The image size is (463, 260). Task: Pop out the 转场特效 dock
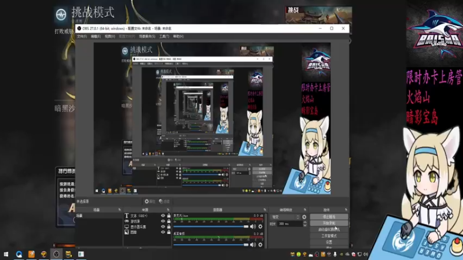[x=305, y=210]
